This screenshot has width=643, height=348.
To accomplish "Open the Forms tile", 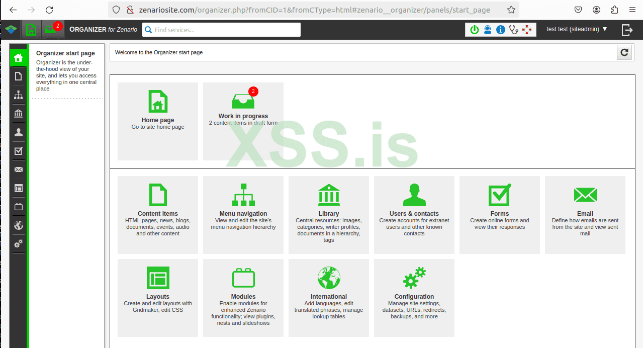I will coord(500,215).
